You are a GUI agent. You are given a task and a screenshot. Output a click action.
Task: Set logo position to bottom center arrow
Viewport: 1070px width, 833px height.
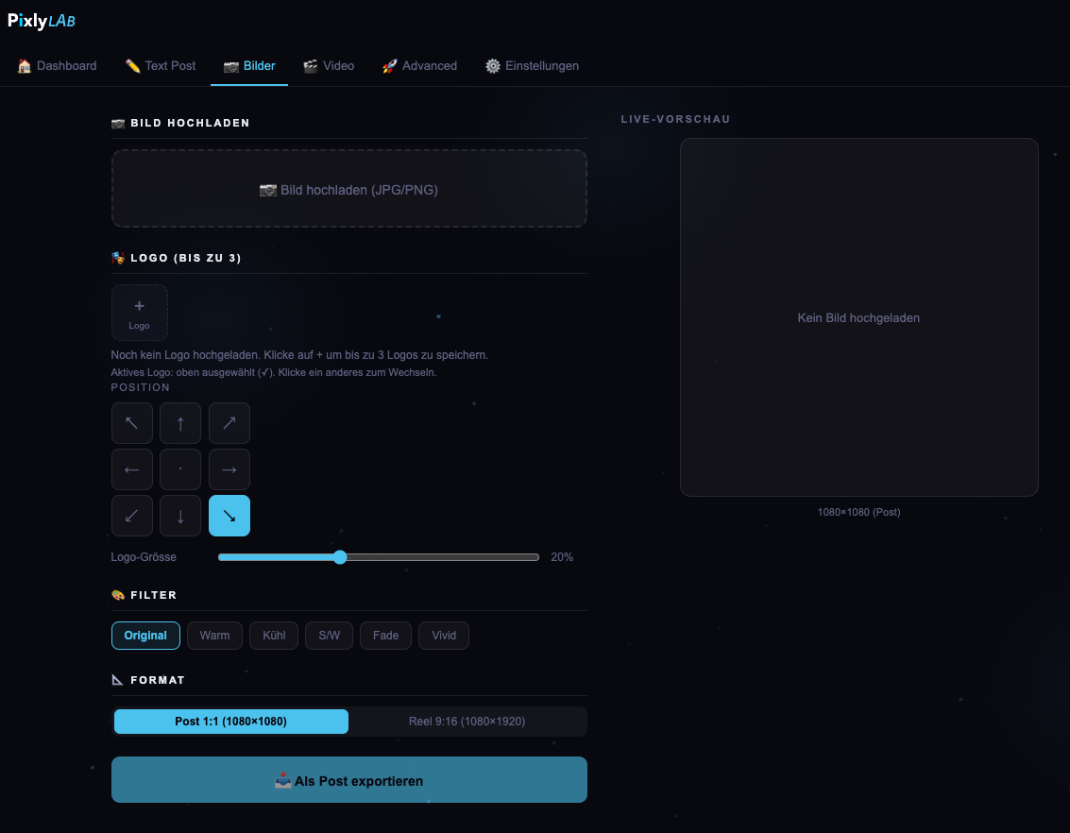coord(180,516)
